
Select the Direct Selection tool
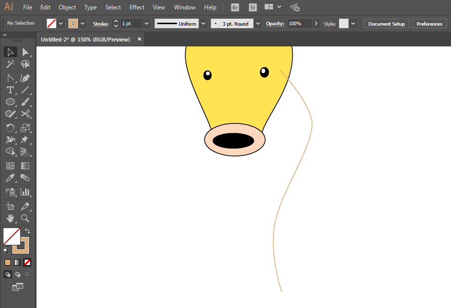coord(25,52)
